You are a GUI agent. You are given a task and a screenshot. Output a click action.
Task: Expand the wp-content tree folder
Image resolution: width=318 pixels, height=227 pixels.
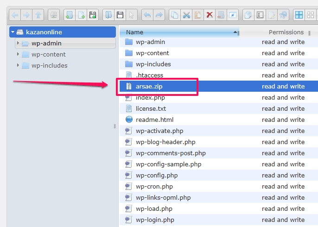point(18,54)
